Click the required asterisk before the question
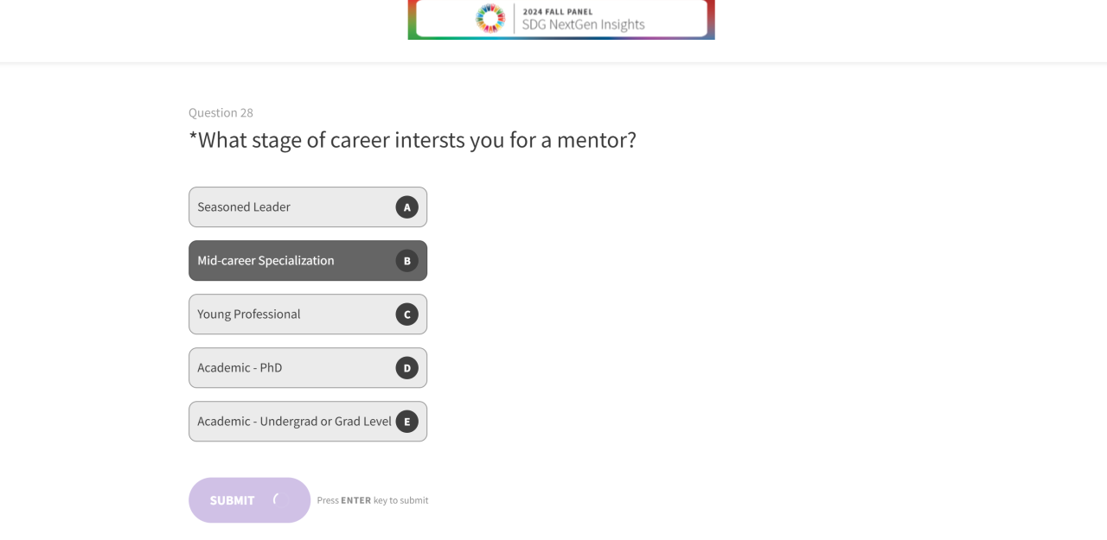Viewport: 1107px width, 540px height. pos(193,137)
